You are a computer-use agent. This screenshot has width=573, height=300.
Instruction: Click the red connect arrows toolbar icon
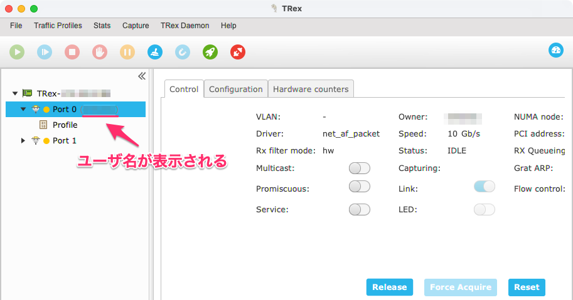tap(238, 52)
